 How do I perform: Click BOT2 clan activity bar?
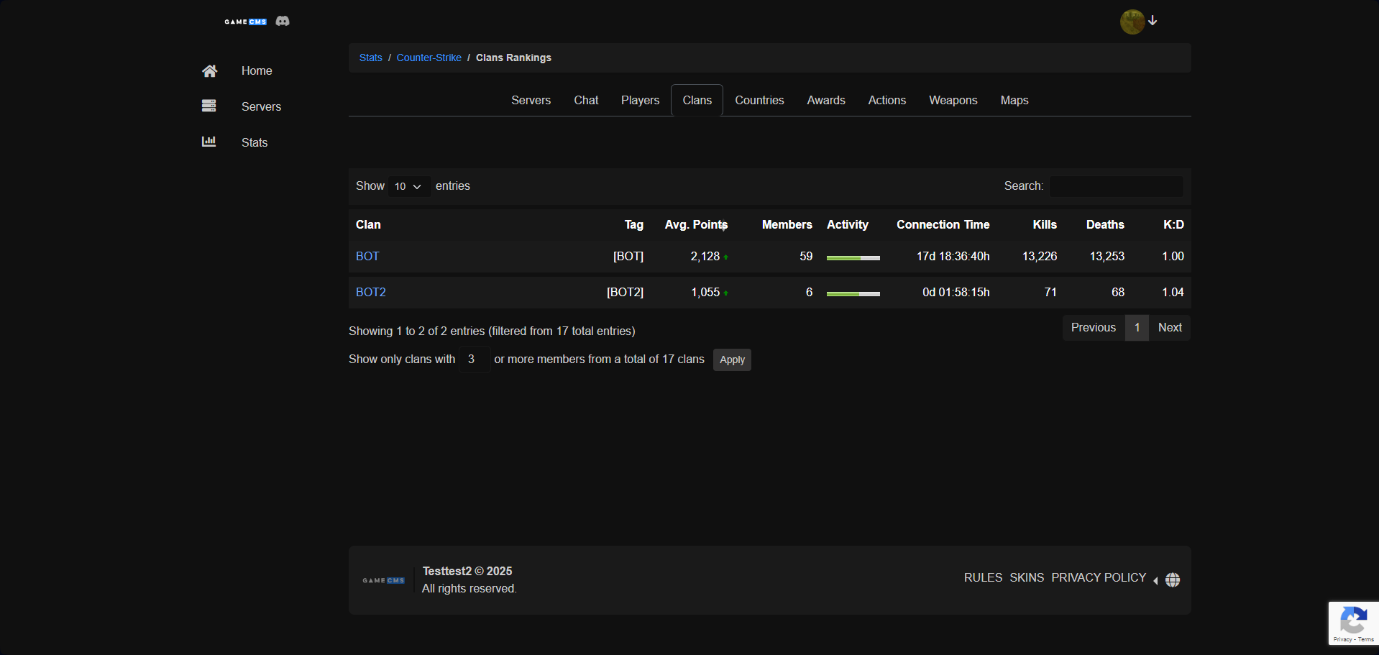[853, 293]
